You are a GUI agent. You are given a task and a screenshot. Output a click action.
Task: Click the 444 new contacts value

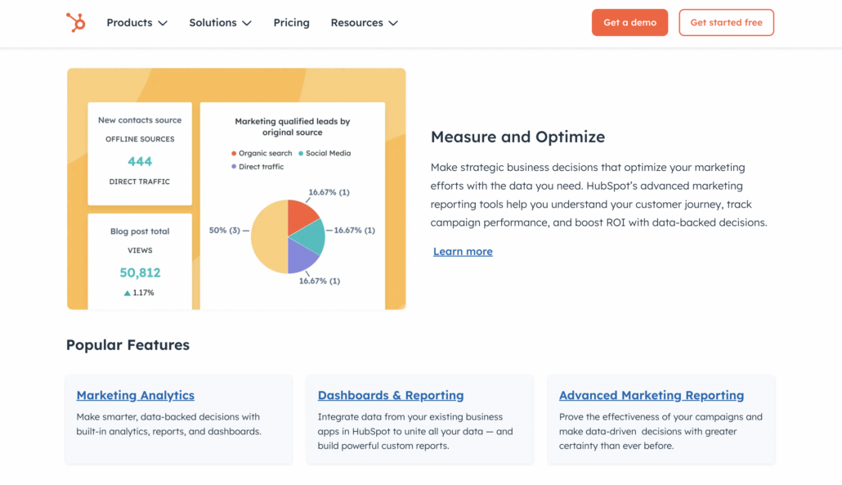click(140, 161)
